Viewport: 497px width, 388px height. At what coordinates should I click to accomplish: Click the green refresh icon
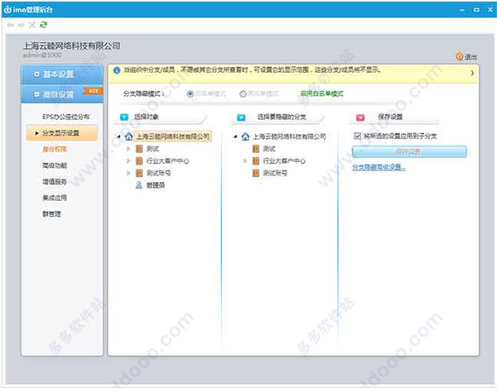[x=43, y=25]
